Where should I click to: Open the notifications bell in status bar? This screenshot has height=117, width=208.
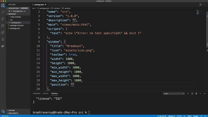click(205, 116)
